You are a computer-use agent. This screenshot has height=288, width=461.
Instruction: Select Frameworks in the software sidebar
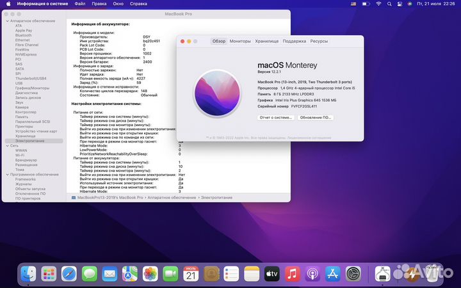25,179
